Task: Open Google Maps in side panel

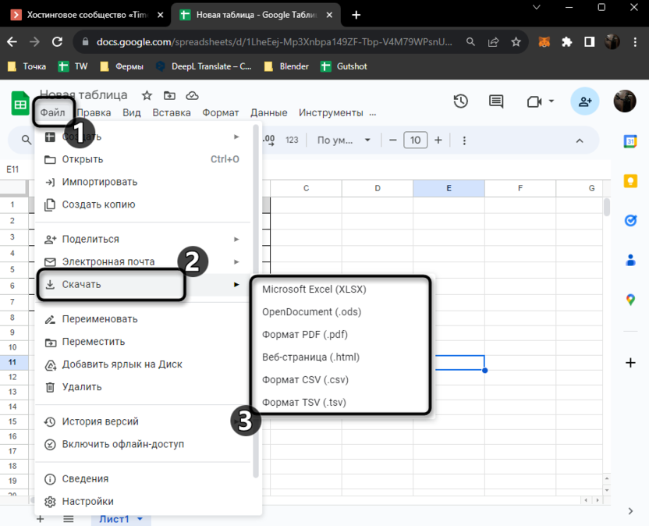Action: pyautogui.click(x=630, y=300)
